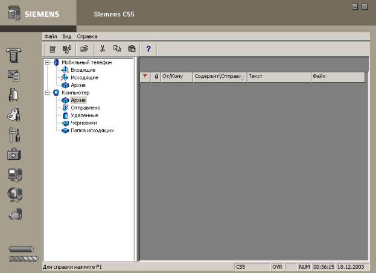This screenshot has height=273, width=376.
Task: Click the Удаленные trash icon
Action: pyautogui.click(x=65, y=115)
